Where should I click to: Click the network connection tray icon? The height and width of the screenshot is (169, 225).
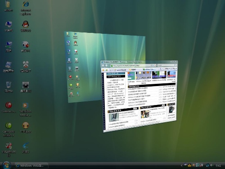pyautogui.click(x=207, y=165)
